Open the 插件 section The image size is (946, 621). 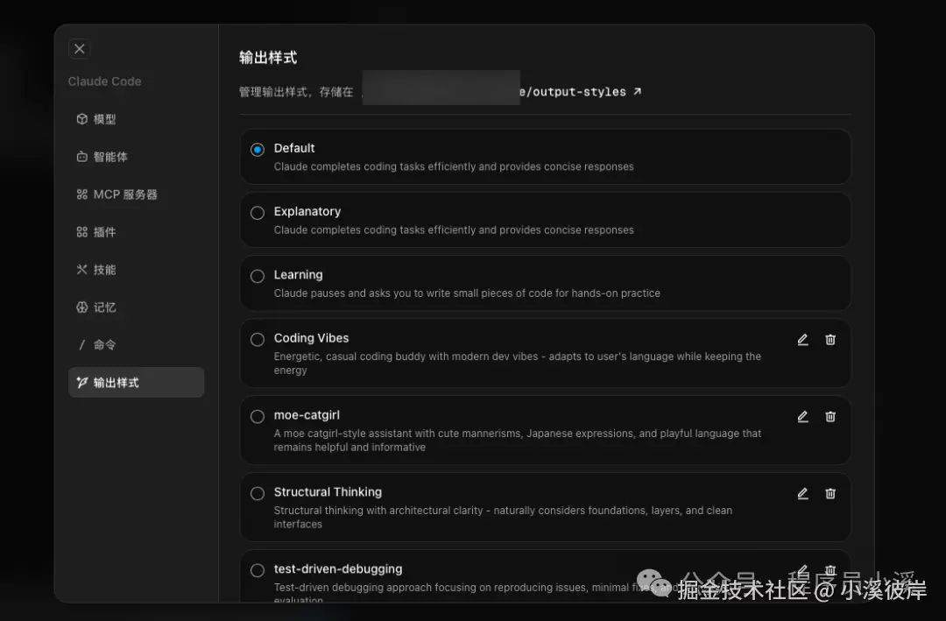[x=136, y=232]
